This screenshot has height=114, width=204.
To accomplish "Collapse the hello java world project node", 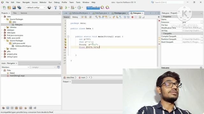I will [x=2, y=38].
